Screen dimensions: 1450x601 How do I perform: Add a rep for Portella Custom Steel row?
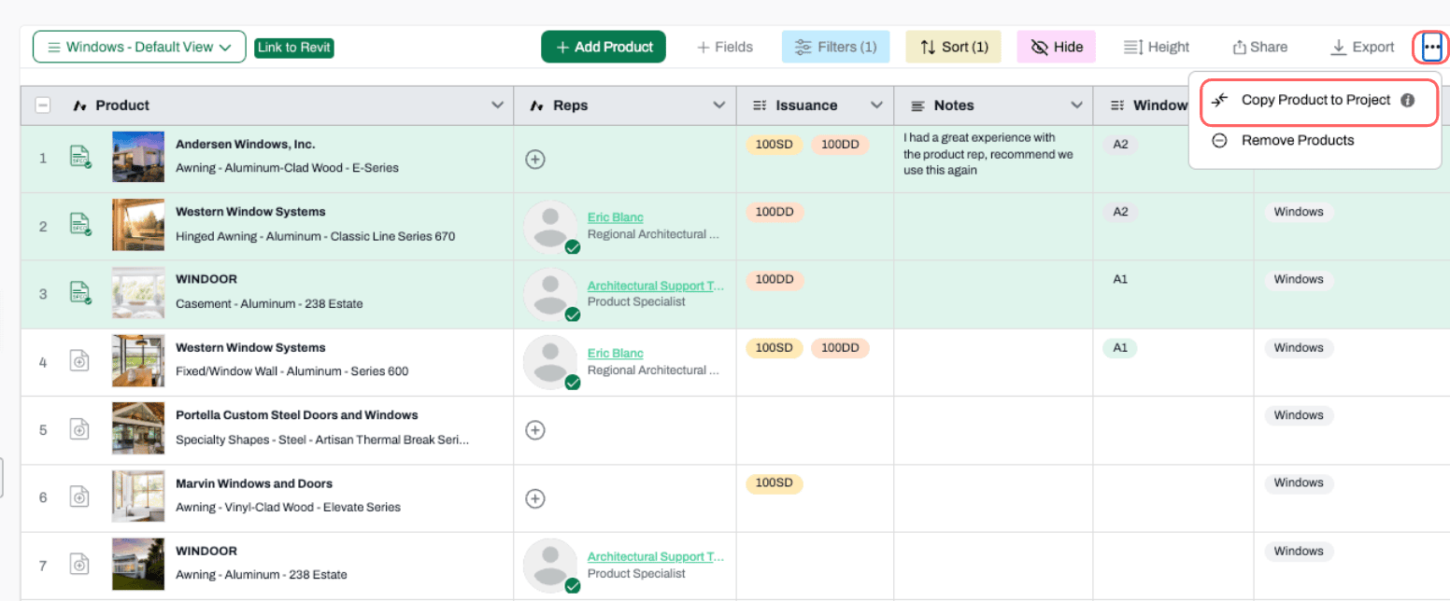pos(535,430)
